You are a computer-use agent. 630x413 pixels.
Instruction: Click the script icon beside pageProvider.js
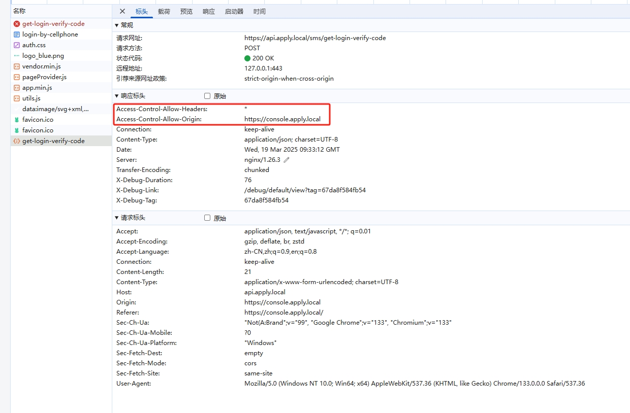17,77
